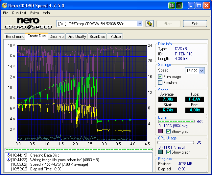
Task: Open the Run Test menu
Action: [x=19, y=13]
